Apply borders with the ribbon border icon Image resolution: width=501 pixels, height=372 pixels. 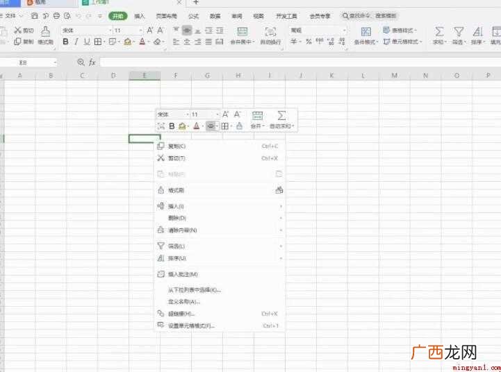point(98,42)
